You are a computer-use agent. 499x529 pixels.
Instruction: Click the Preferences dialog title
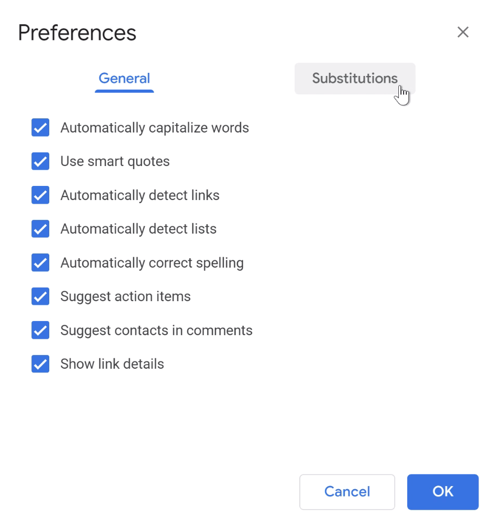pyautogui.click(x=77, y=32)
